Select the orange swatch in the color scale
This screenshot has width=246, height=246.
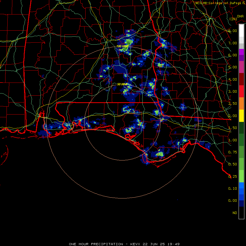241,104
